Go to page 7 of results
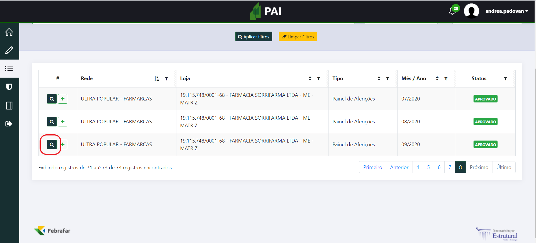 [x=449, y=167]
